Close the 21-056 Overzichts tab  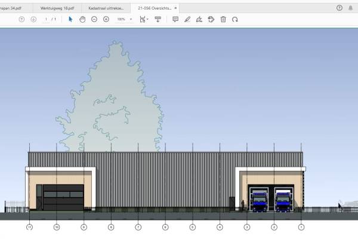click(175, 8)
